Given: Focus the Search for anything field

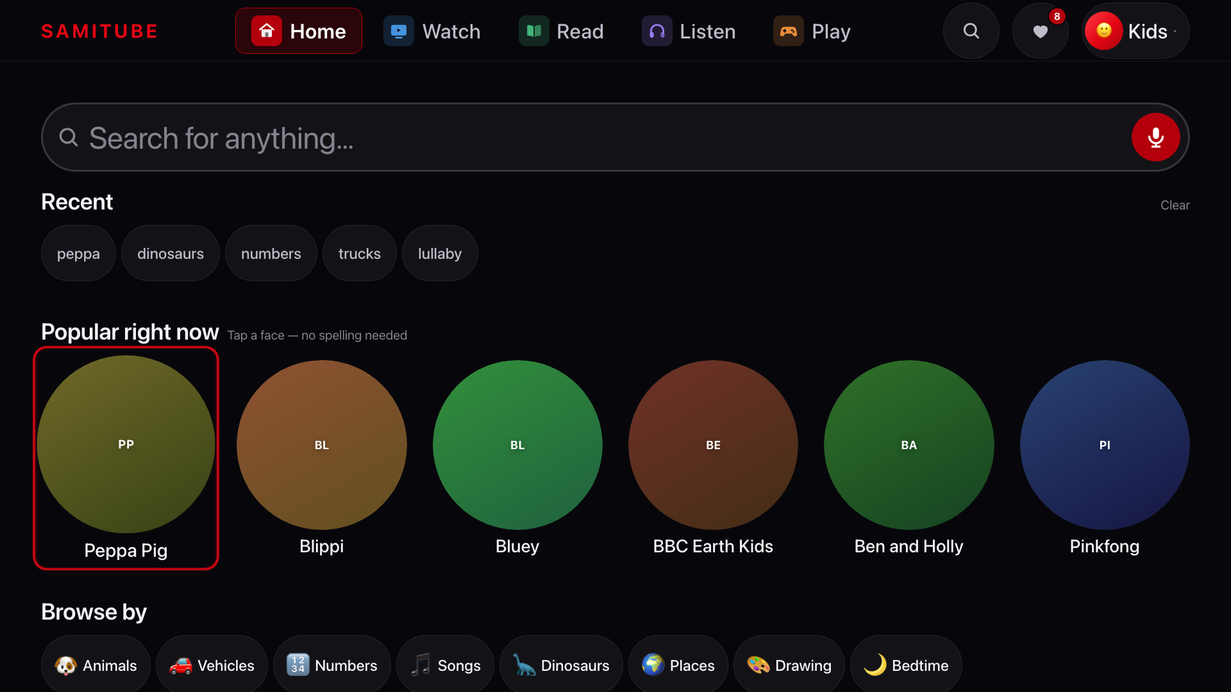Looking at the screenshot, I should coord(615,137).
